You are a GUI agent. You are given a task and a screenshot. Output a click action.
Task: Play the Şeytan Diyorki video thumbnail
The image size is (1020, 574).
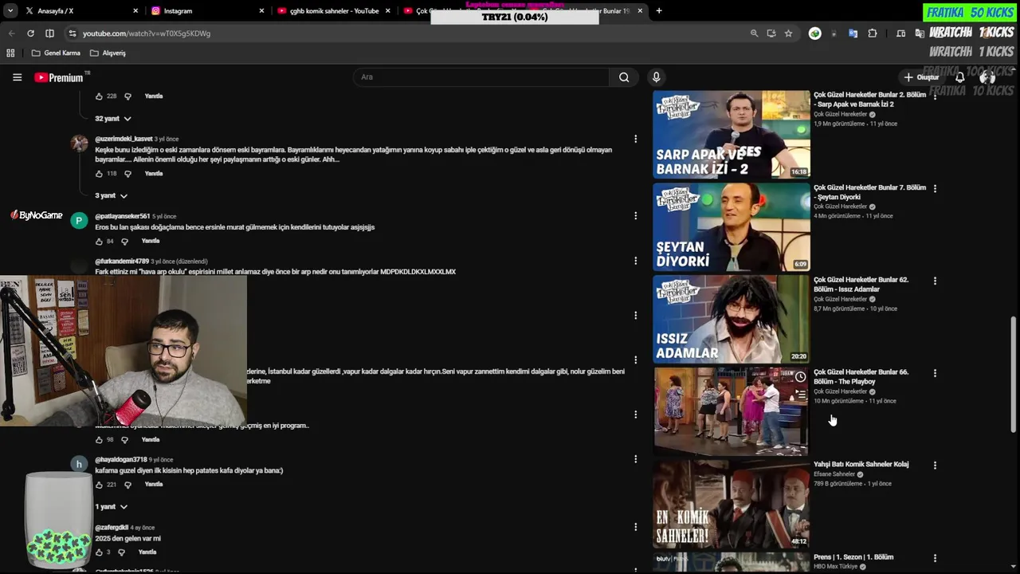732,227
